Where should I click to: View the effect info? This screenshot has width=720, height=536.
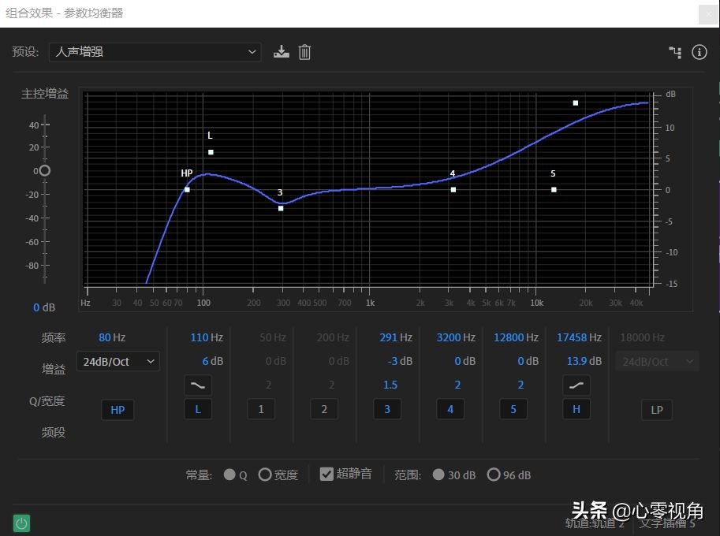point(699,52)
